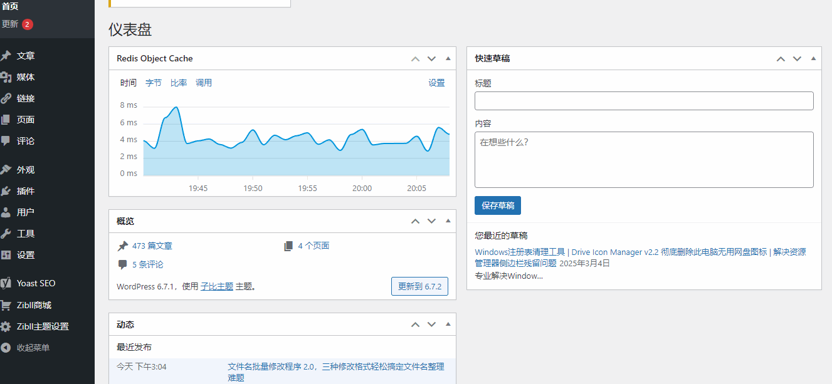Switch to the 字节 tab in Redis widget
832x384 pixels.
[153, 82]
